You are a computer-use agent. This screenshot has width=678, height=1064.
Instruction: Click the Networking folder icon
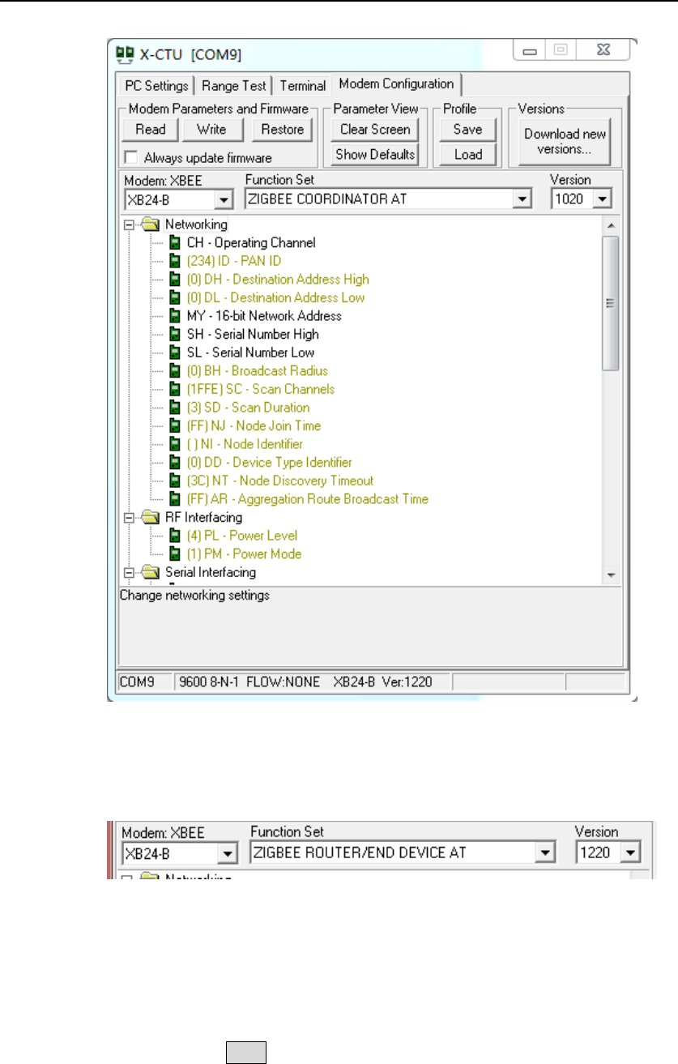coord(150,224)
